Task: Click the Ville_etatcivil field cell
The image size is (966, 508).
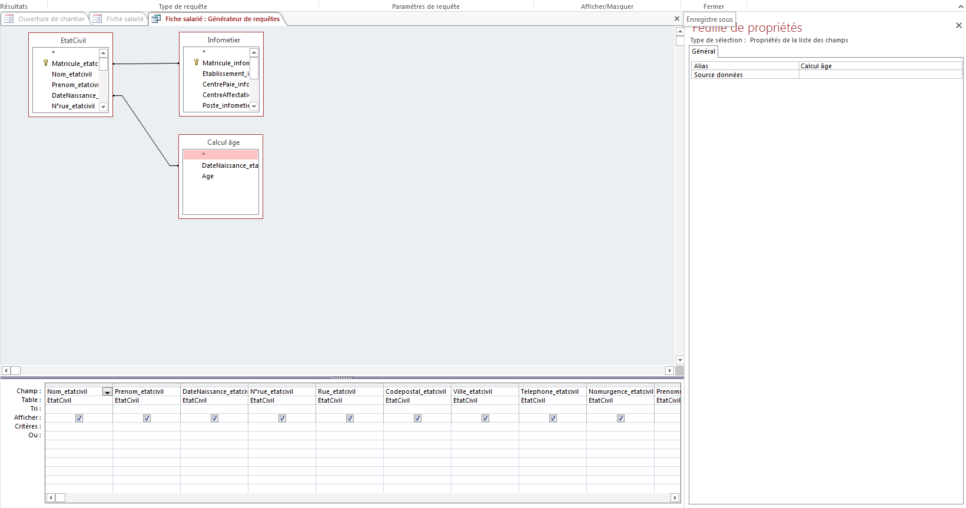Action: point(485,391)
